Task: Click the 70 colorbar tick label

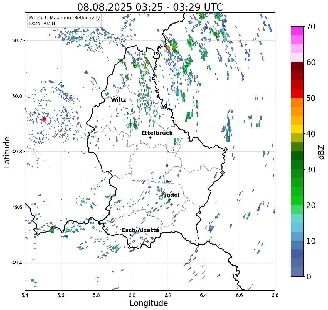Action: pos(311,27)
